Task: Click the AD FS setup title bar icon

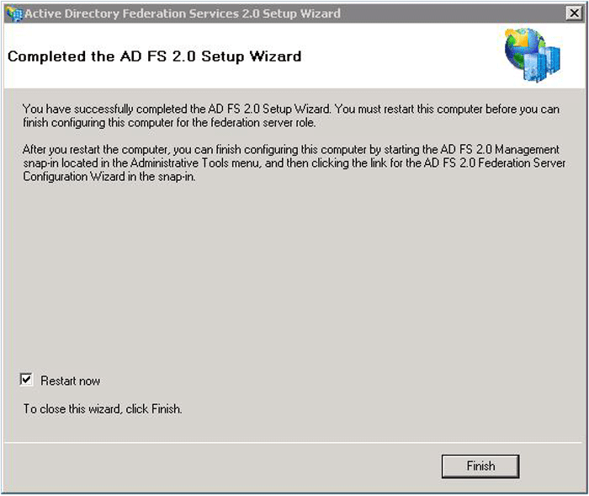Action: (x=13, y=13)
